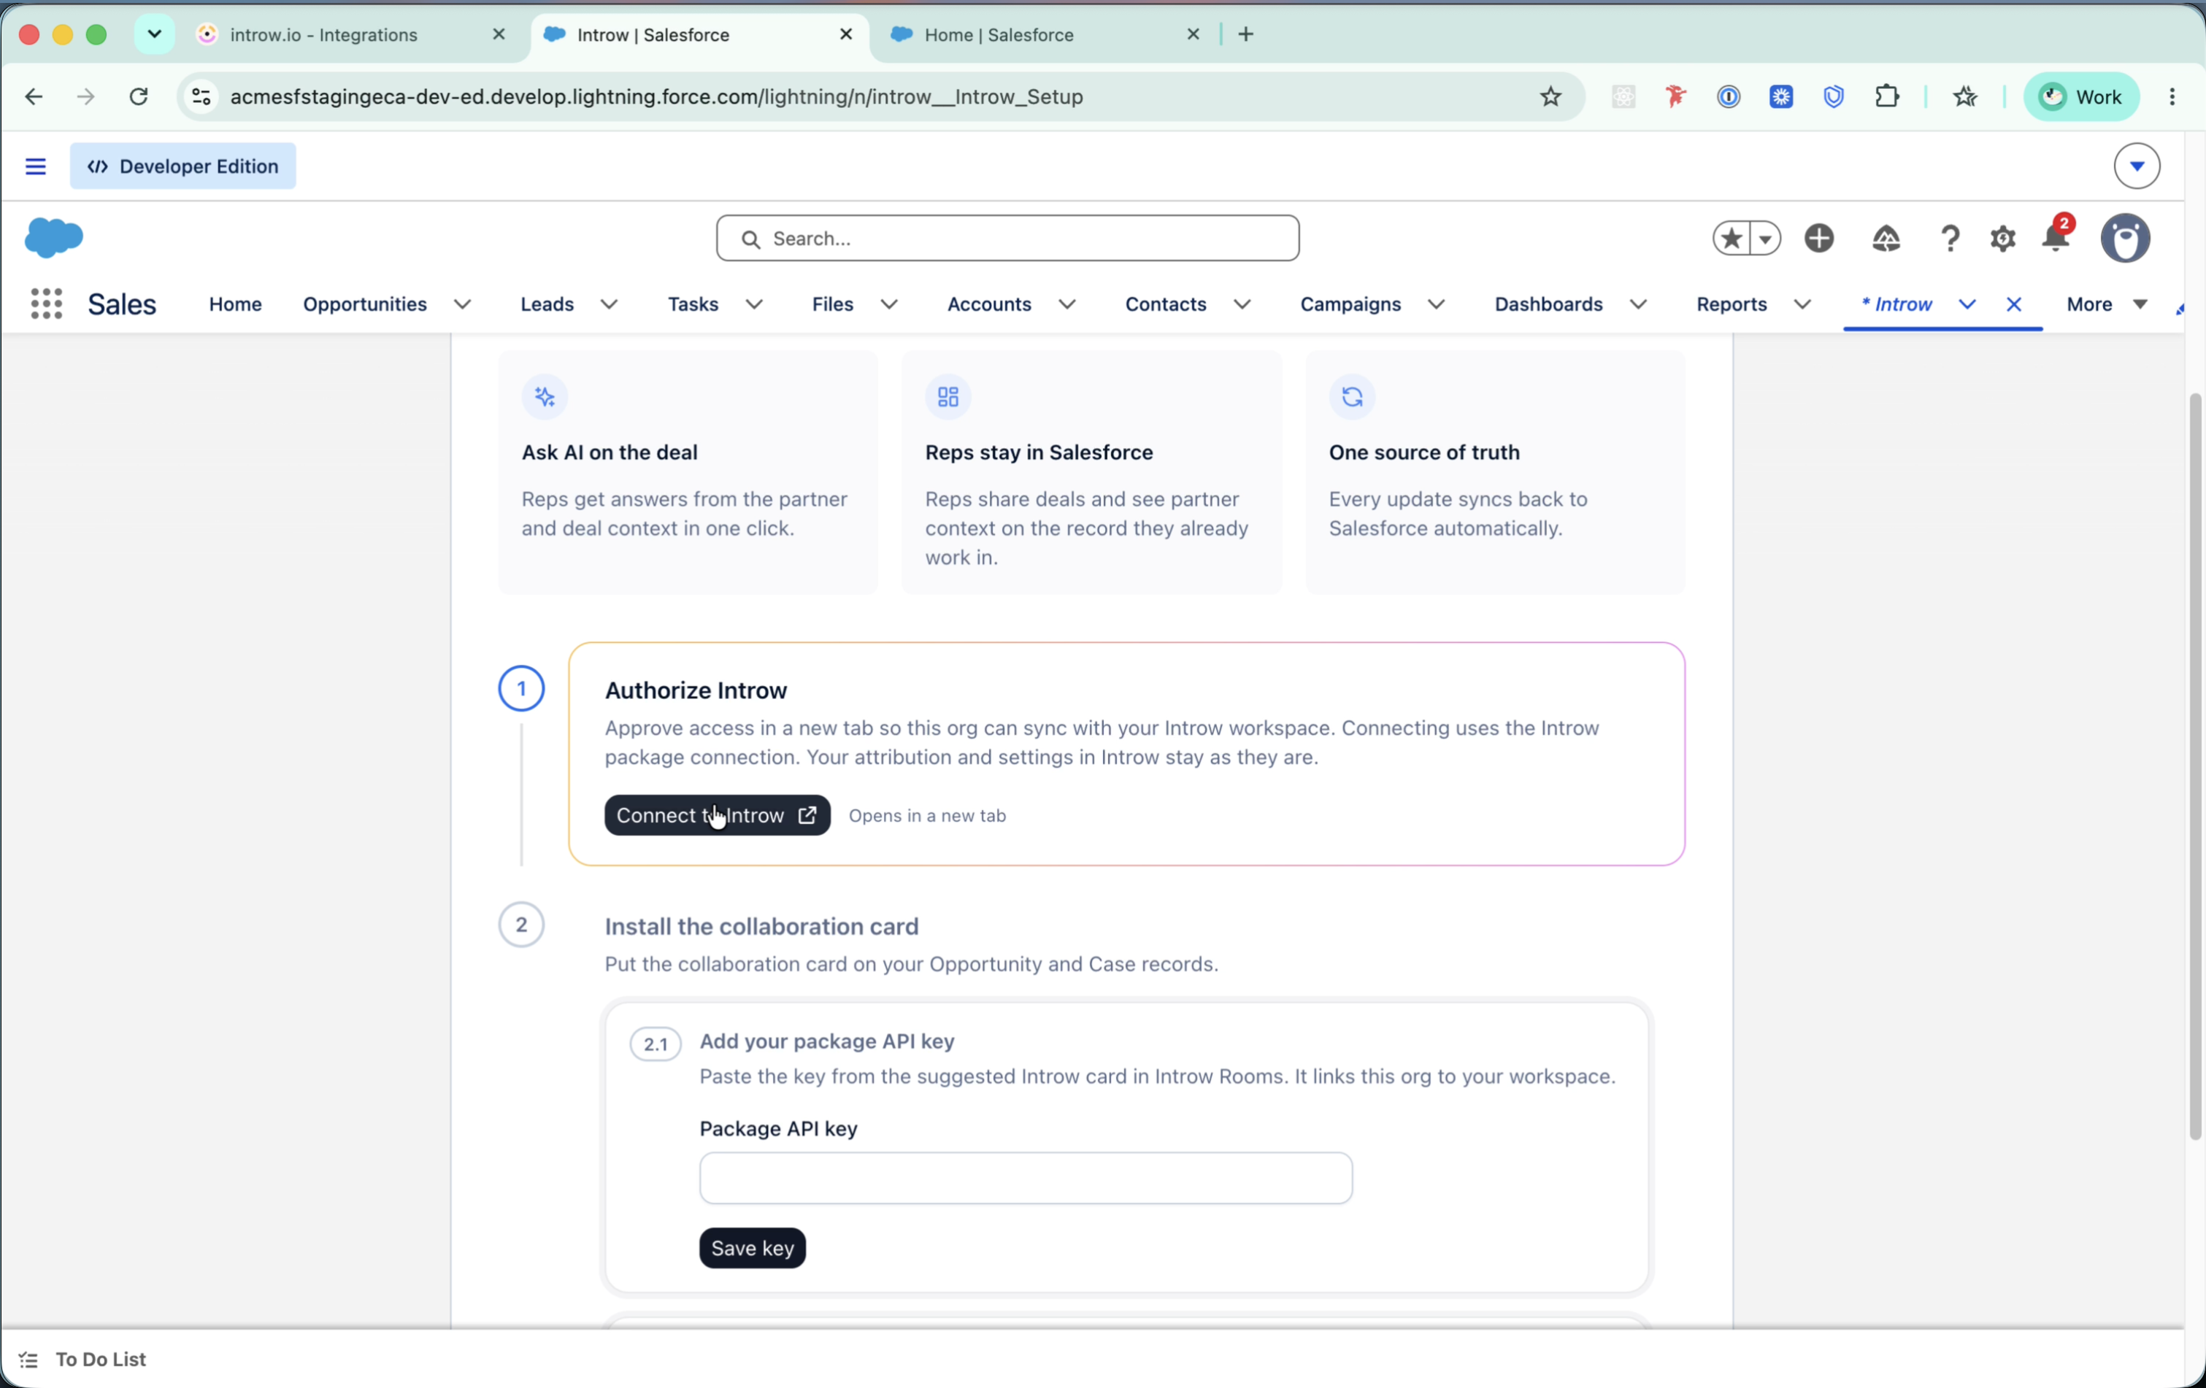Click the page vertical scrollbar
This screenshot has width=2206, height=1388.
(2194, 766)
